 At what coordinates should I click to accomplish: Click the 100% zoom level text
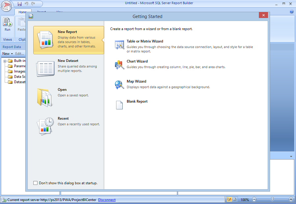click(245, 200)
